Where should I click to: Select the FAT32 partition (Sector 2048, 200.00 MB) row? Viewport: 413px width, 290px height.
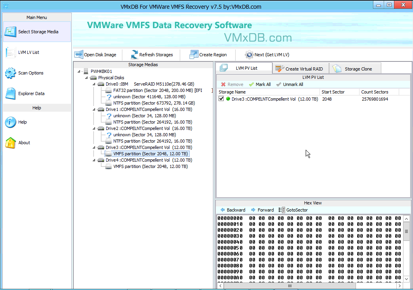click(x=158, y=90)
